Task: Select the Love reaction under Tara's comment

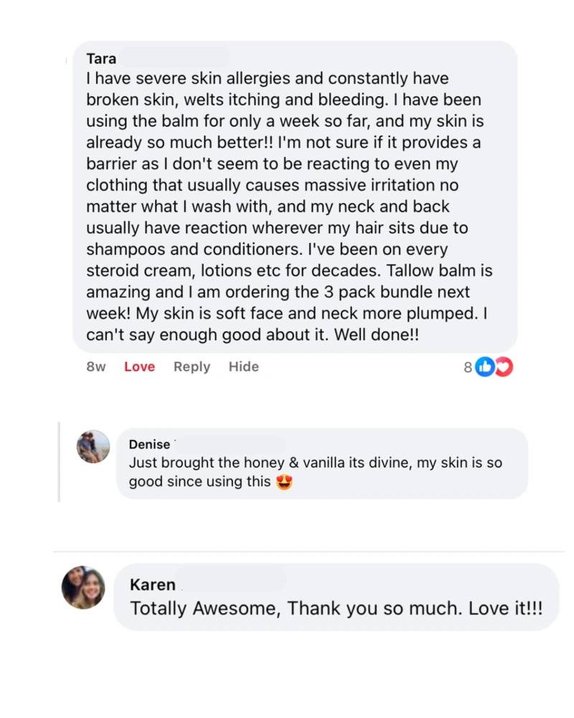Action: [139, 367]
